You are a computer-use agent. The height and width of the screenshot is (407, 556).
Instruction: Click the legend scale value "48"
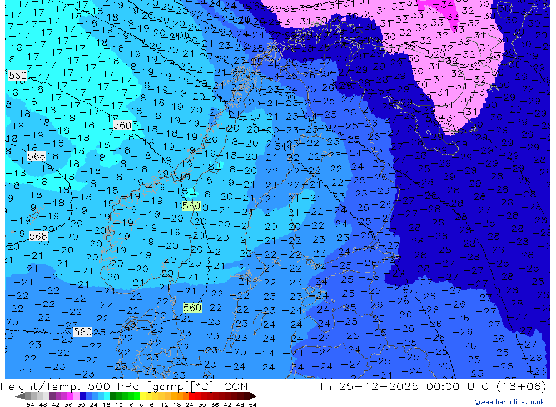[240, 404]
